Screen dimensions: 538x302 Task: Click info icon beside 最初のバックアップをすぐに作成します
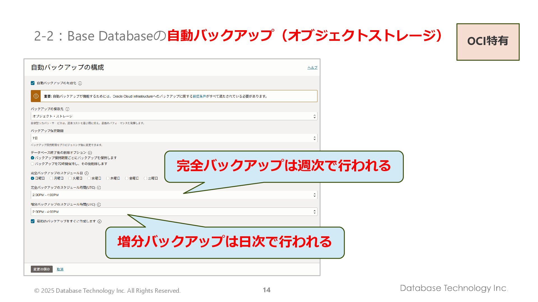click(x=99, y=221)
